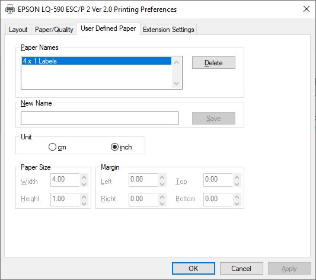Confirm settings with the OK button
Viewport: 316px width, 280px height.
click(193, 269)
